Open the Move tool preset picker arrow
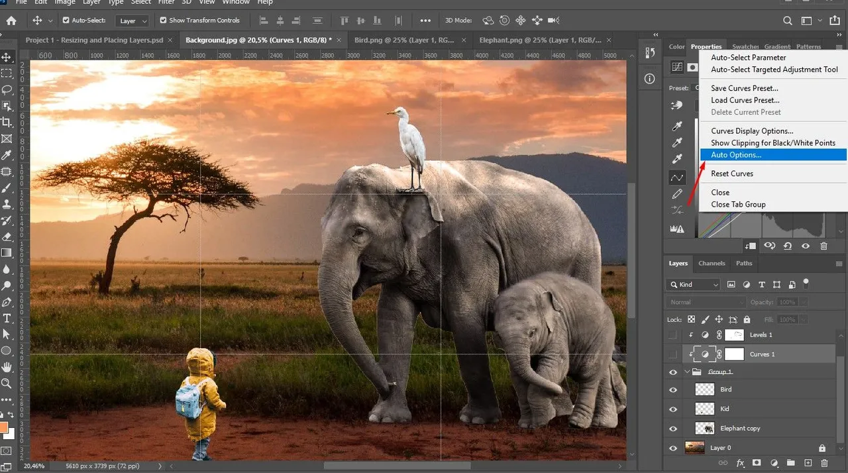Viewport: 848px width, 473px height. (x=50, y=21)
